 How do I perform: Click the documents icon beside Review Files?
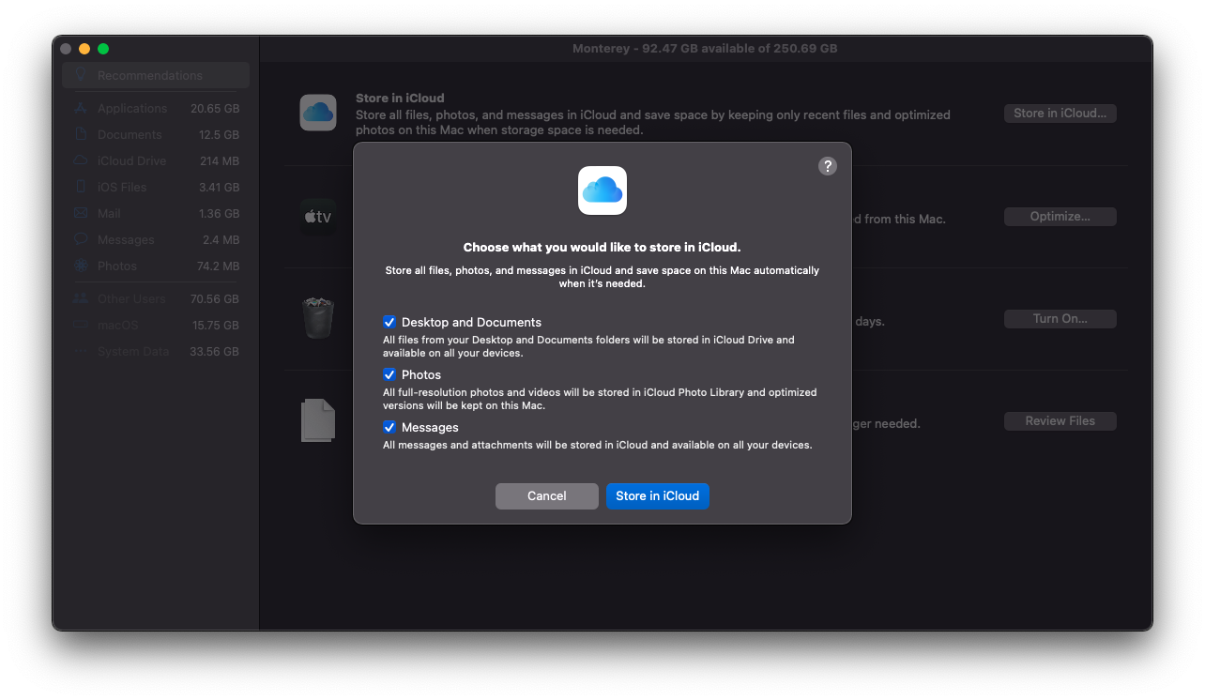(x=318, y=420)
